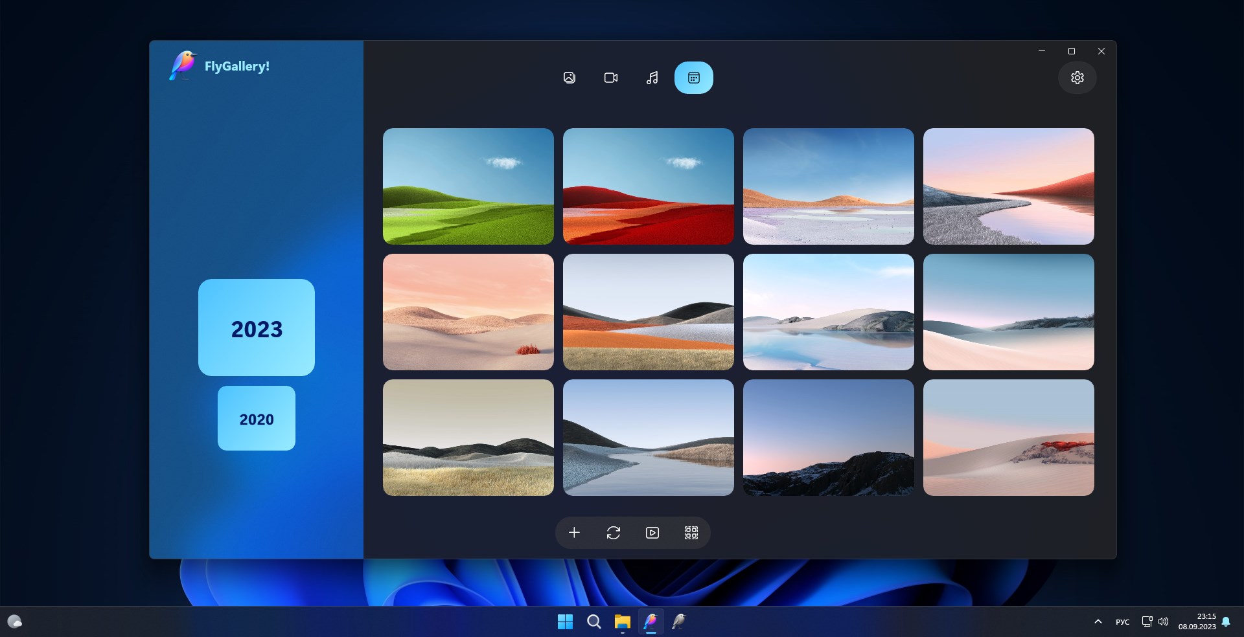Screen dimensions: 1244x637
Task: Open the network status tray icon
Action: [x=1147, y=621]
